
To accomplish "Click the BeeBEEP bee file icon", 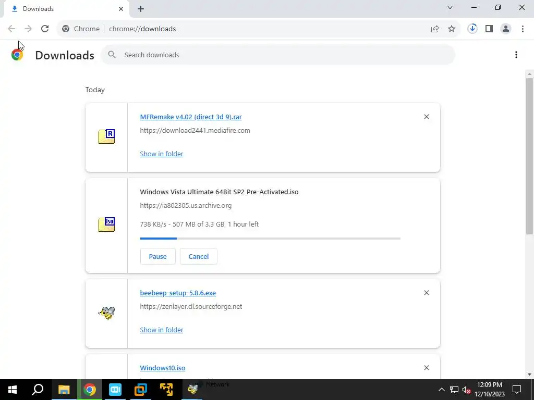I will coord(106,313).
